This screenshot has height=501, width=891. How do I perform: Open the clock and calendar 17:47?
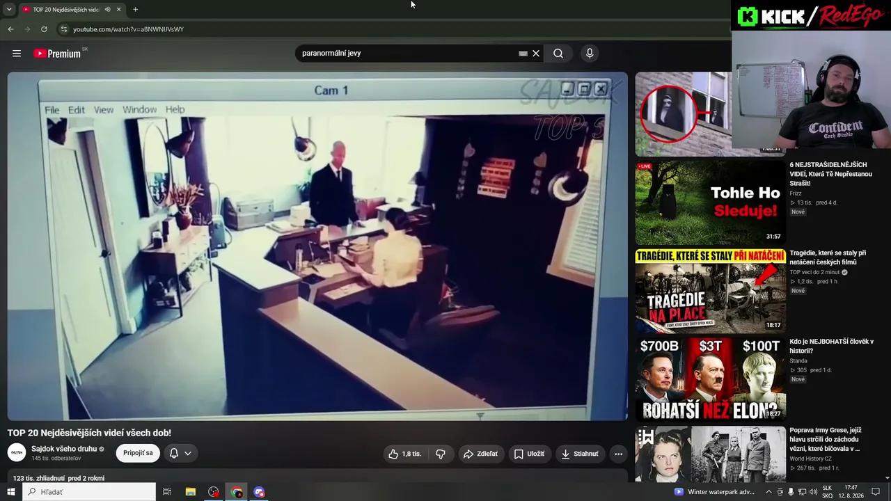tap(851, 492)
